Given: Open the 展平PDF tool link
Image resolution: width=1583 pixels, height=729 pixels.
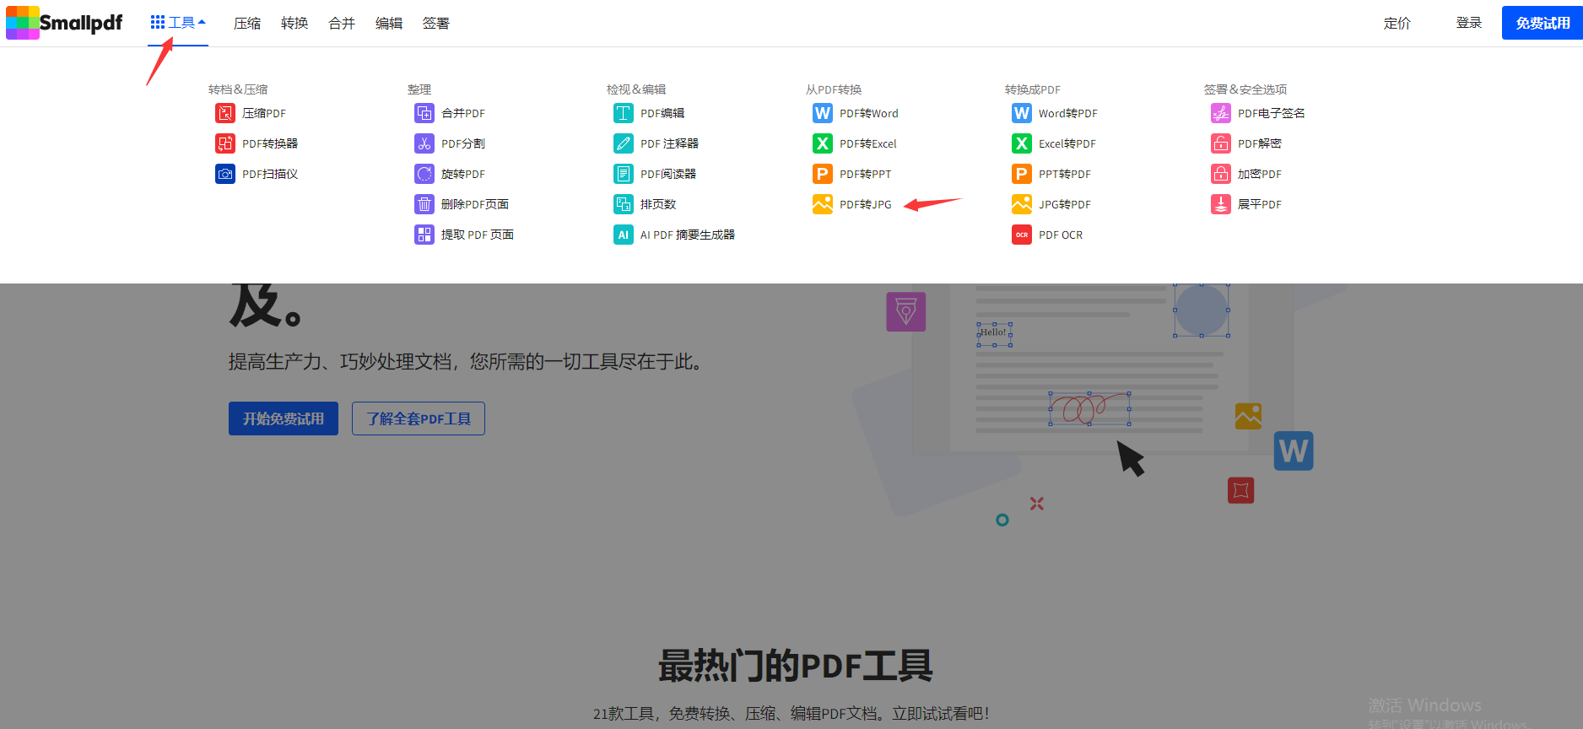Looking at the screenshot, I should 1260,204.
